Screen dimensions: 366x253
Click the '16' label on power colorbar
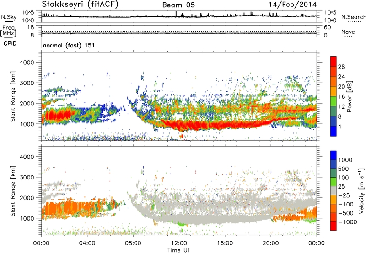pos(341,97)
